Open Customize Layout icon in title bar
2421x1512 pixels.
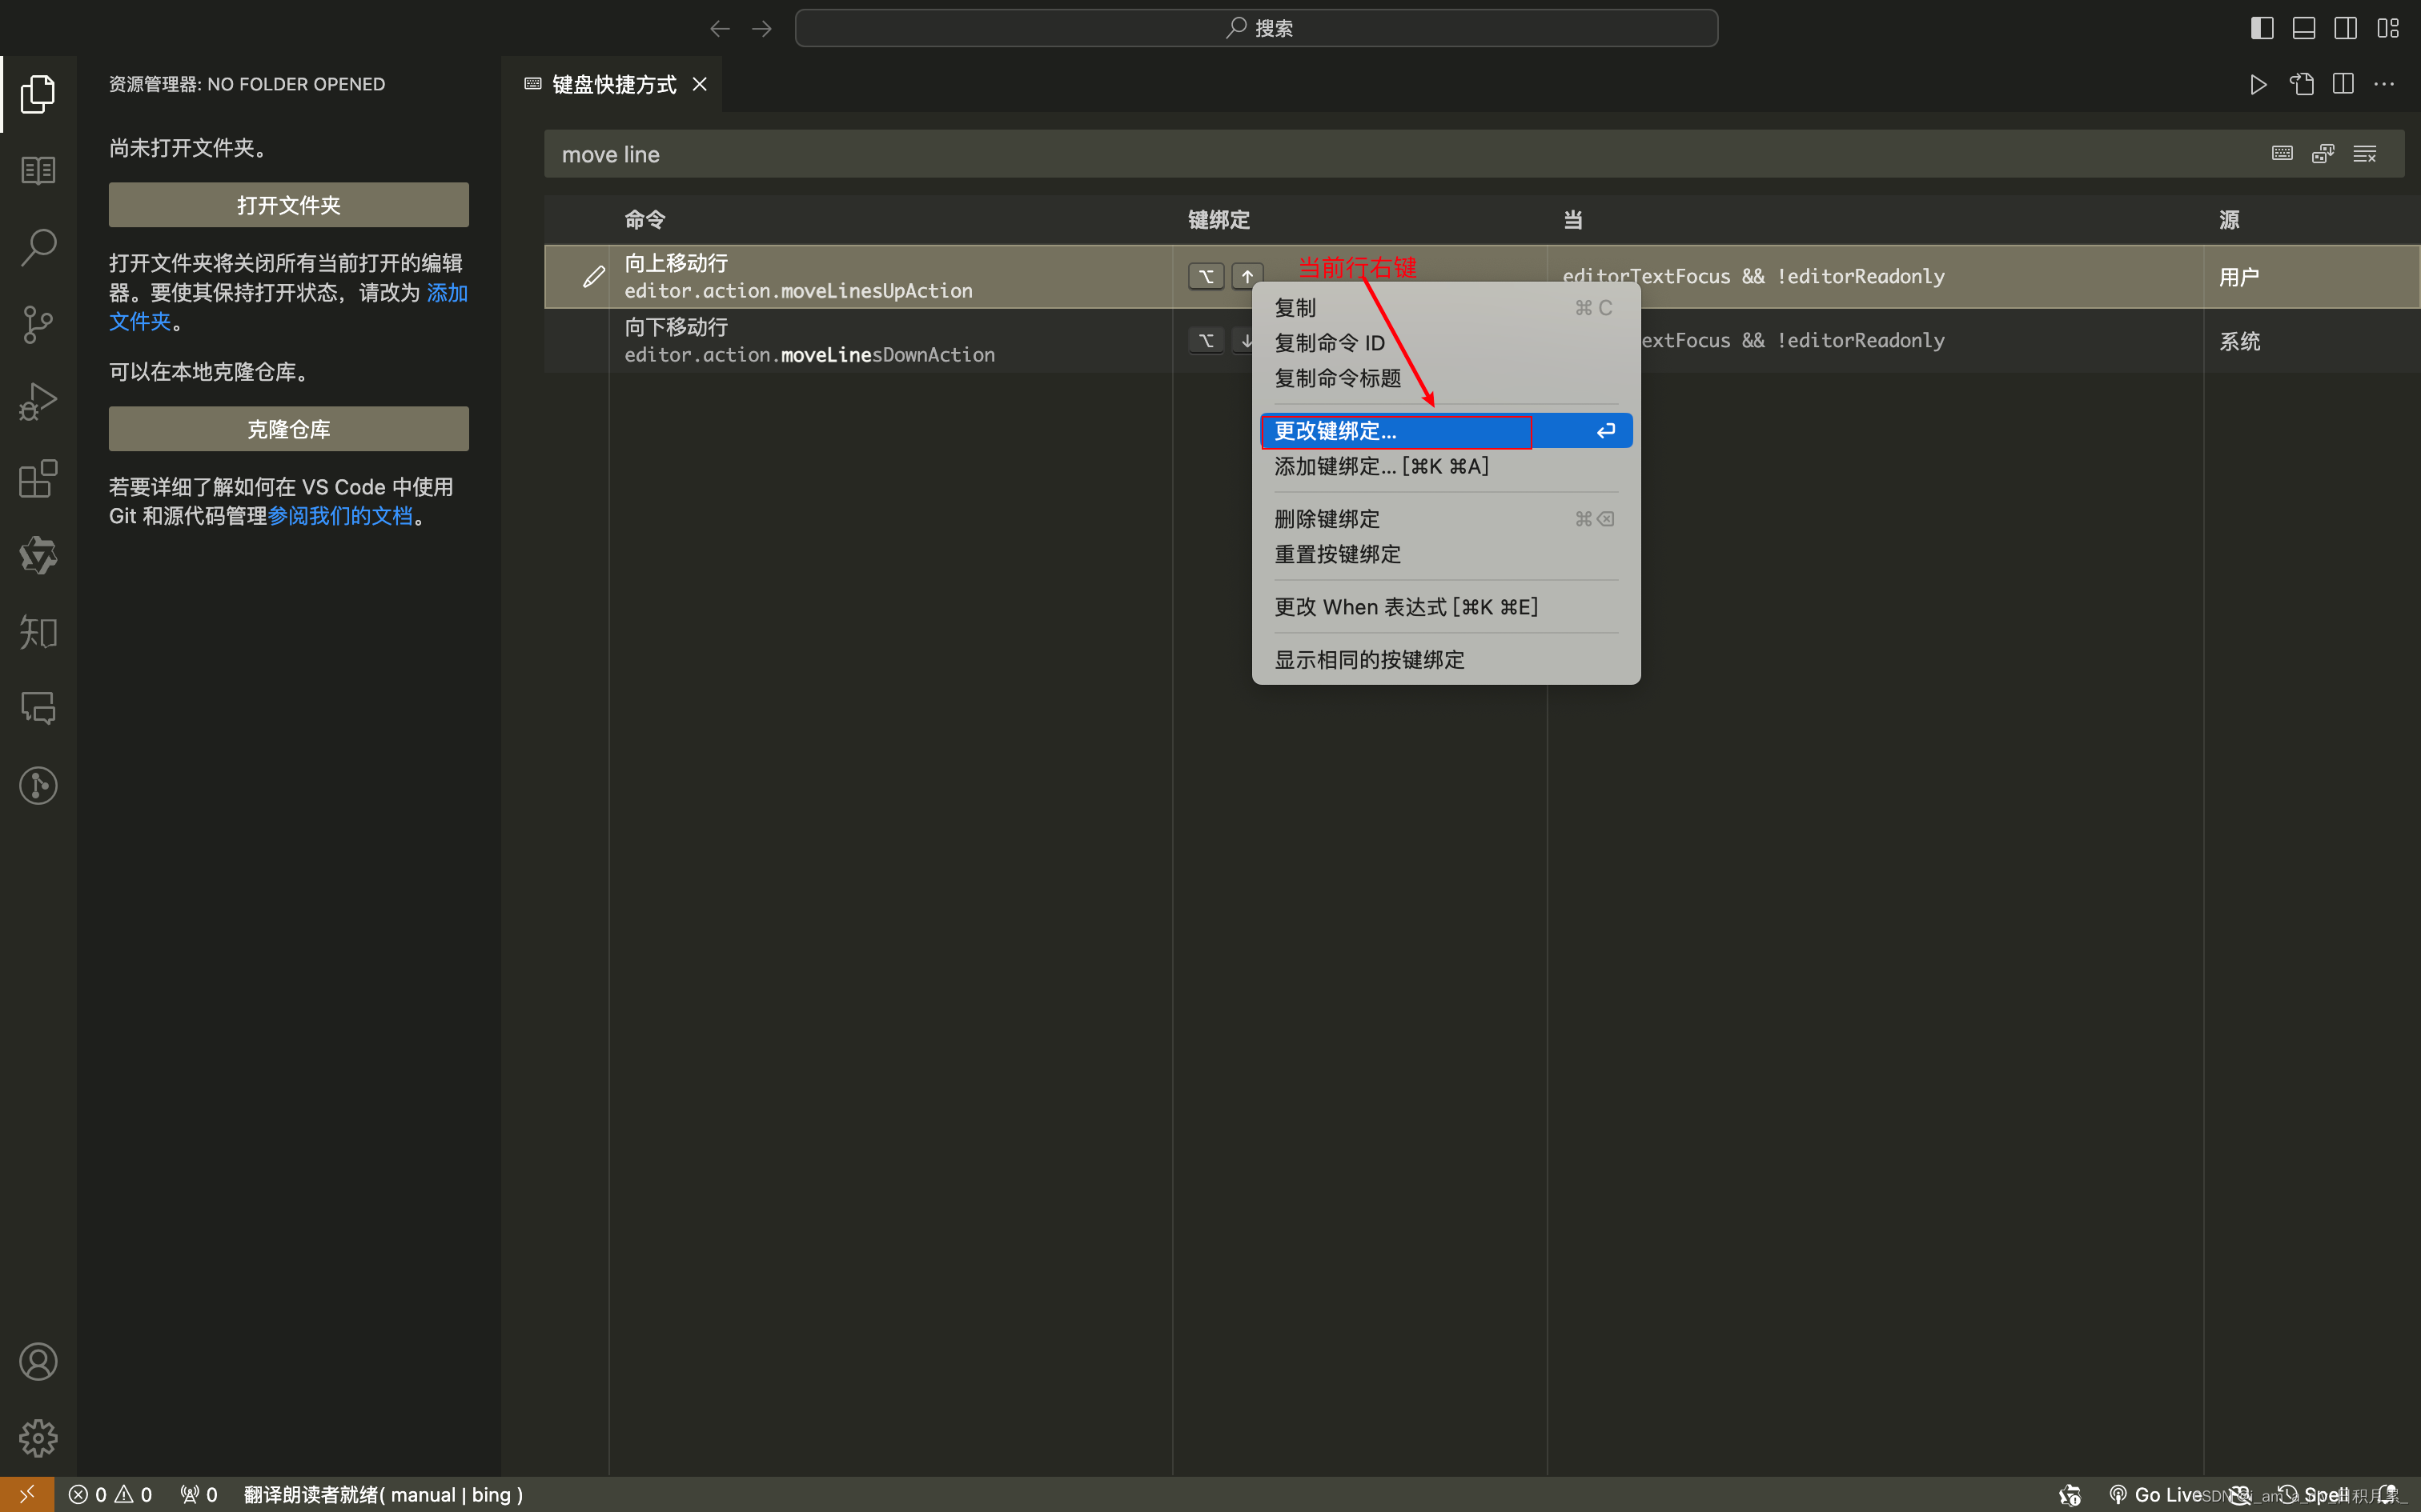coord(2388,28)
